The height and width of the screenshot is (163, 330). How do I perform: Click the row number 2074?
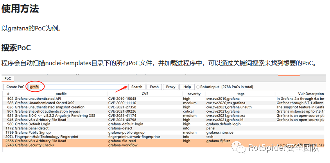click(x=9, y=136)
